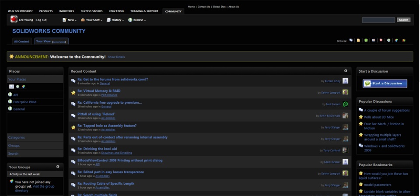Screen dimensions: 420x196
Task: Click the star icon beside Tapped hole thread
Action: click(x=73, y=127)
